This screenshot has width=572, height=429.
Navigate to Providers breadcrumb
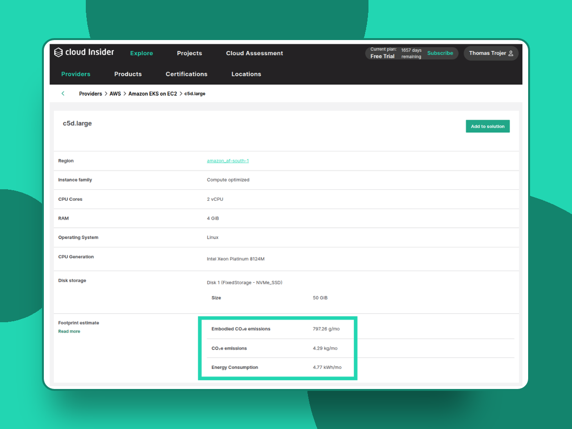click(x=91, y=94)
